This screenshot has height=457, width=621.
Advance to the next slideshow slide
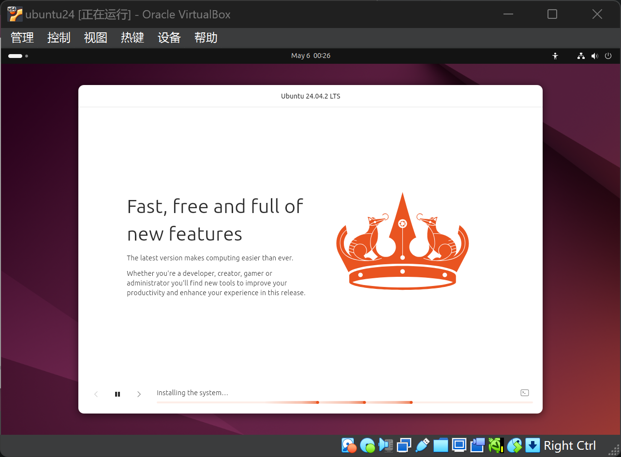[139, 394]
